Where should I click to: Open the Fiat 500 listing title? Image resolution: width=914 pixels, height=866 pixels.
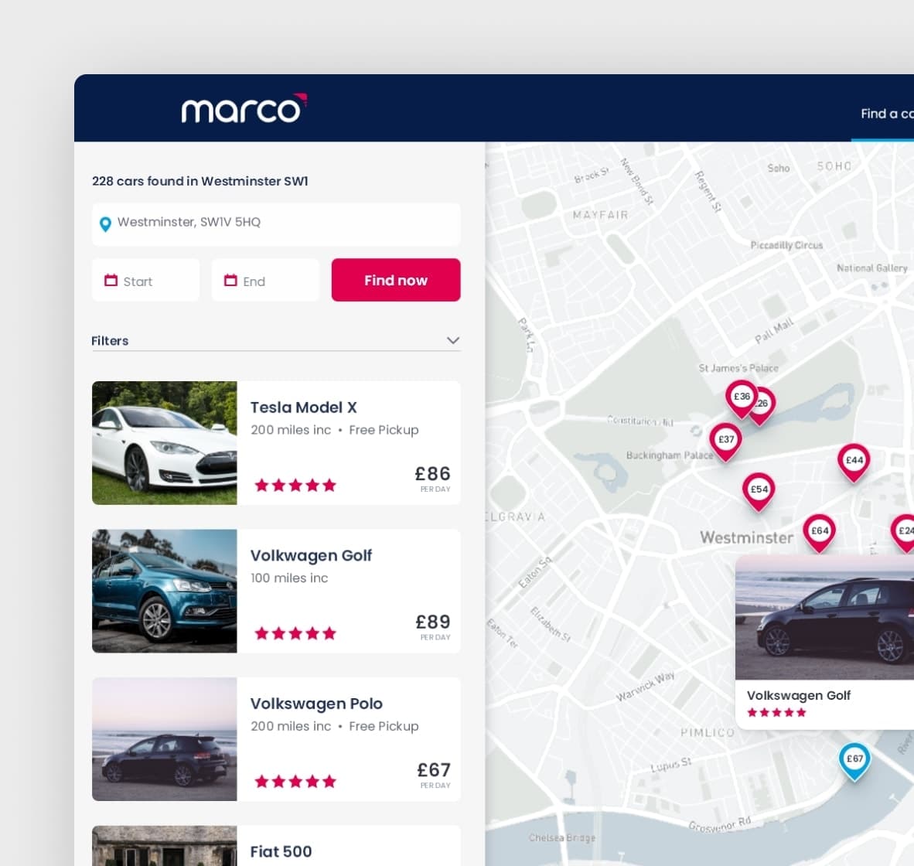point(281,851)
